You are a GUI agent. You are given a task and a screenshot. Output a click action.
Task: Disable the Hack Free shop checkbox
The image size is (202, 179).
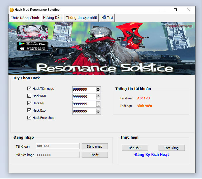click(29, 118)
